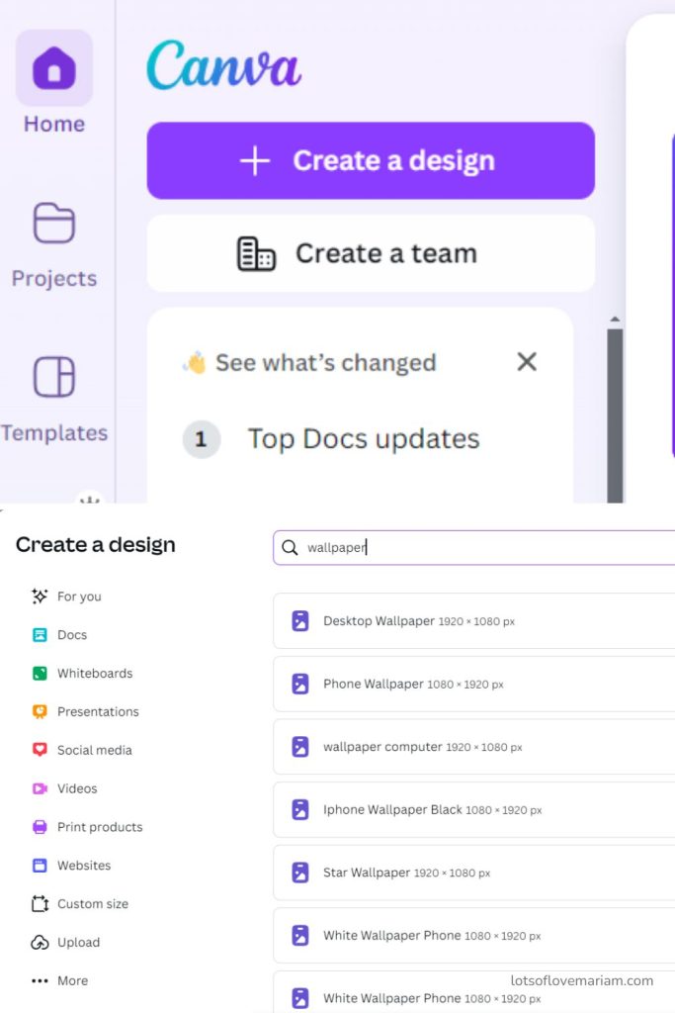The image size is (675, 1013).
Task: Click the scrollbar beside the updates panel
Action: tap(615, 416)
